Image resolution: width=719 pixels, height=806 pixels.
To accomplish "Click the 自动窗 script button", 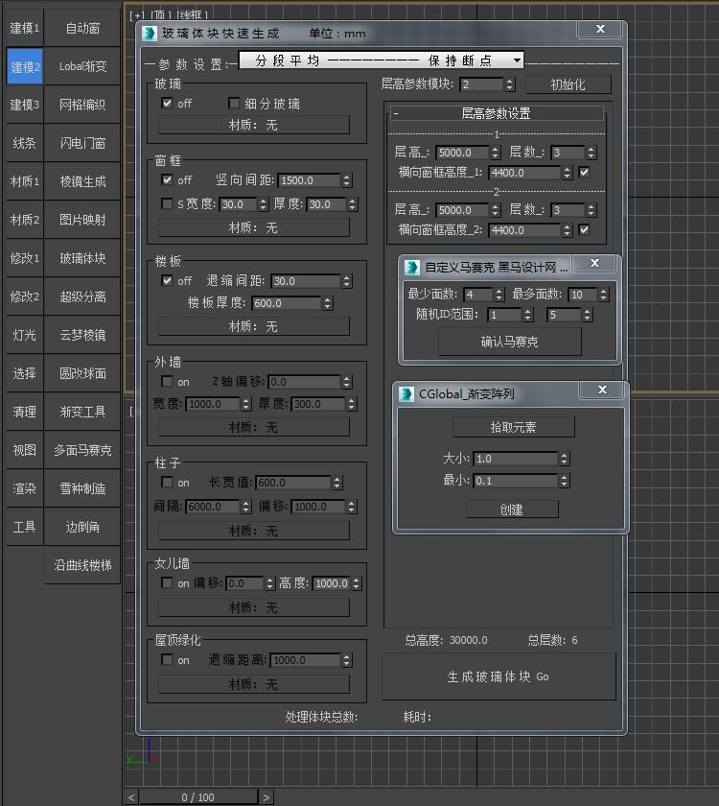I will click(x=82, y=28).
